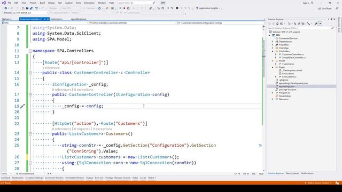The width and height of the screenshot is (342, 192).
Task: Click the search magnifier icon in title bar
Action: point(154,3)
